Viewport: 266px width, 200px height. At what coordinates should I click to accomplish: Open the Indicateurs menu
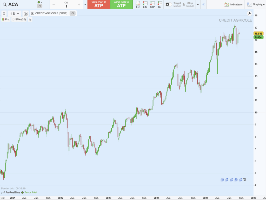click(x=233, y=4)
